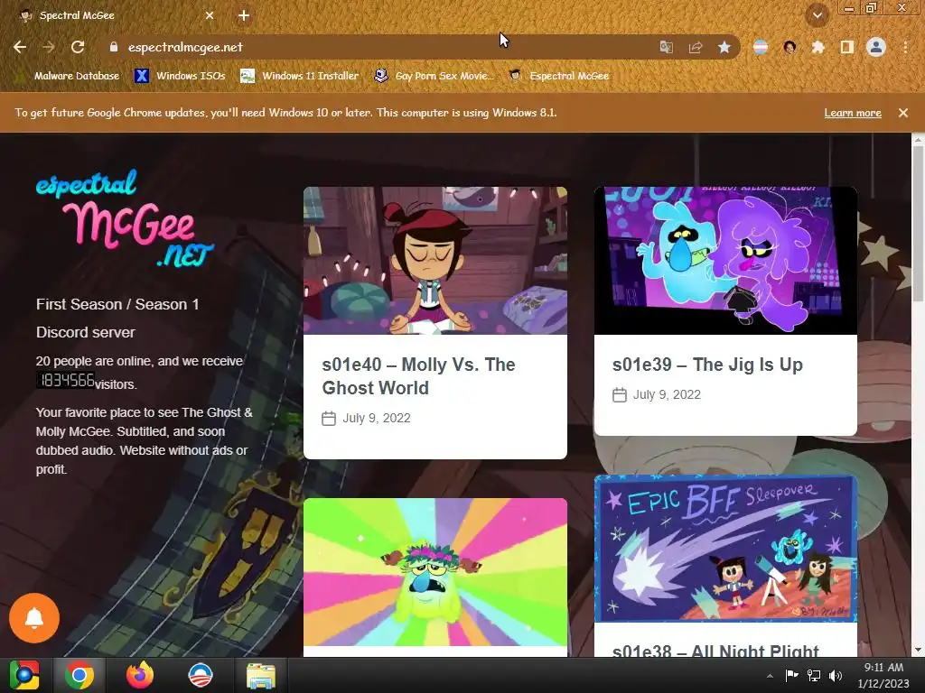This screenshot has height=693, width=925.
Task: Open Molly Vs. The Ghost World thumbnail
Action: click(435, 261)
